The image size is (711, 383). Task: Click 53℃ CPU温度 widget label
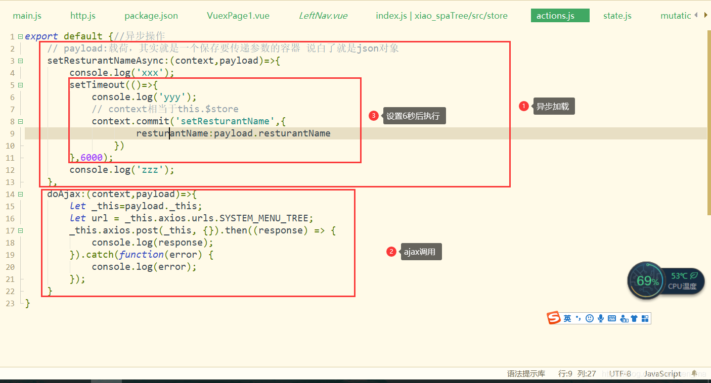point(682,281)
